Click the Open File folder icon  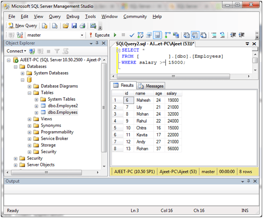coord(66,26)
